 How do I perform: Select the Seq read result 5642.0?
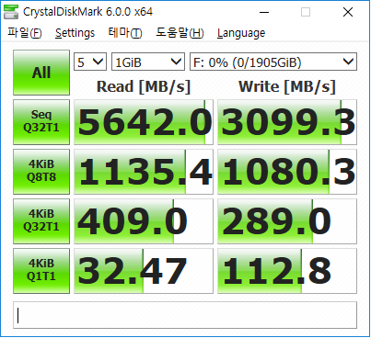(144, 122)
